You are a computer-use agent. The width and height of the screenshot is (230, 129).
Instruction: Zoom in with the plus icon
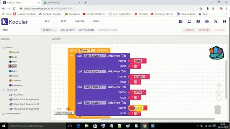tap(219, 92)
